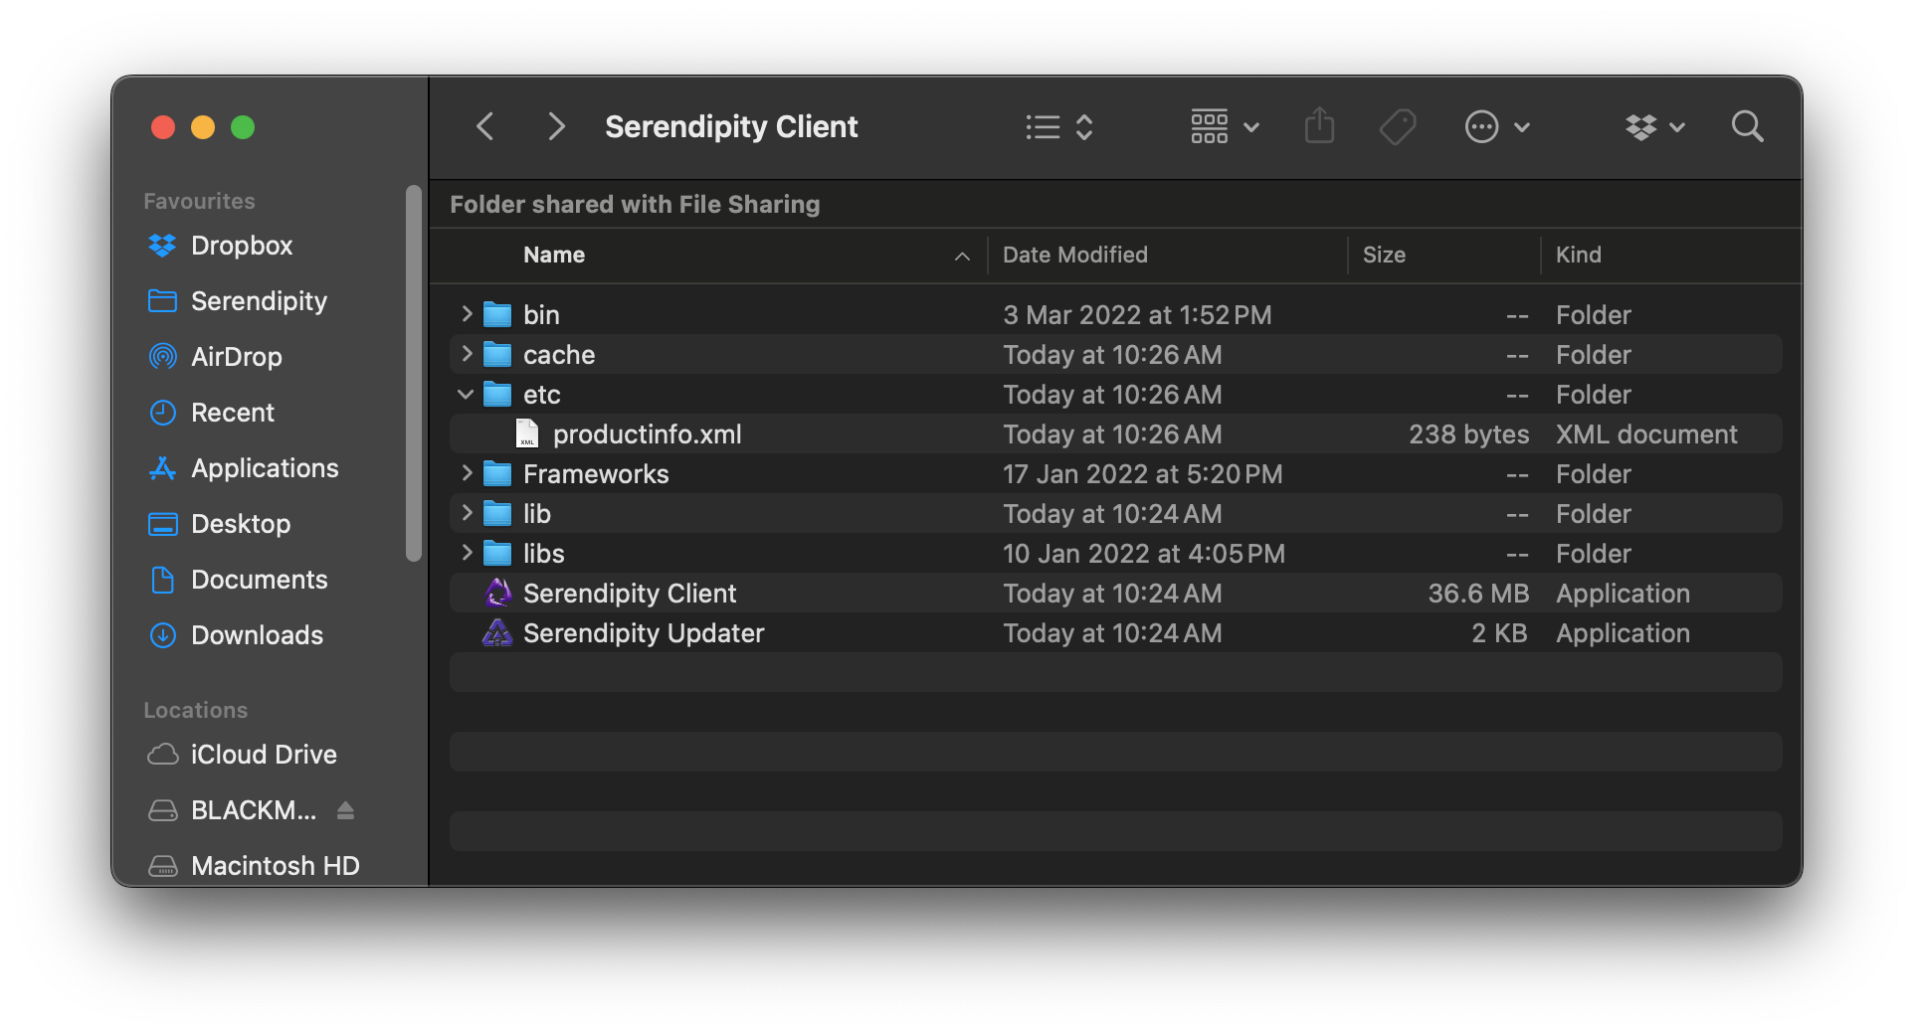This screenshot has height=1034, width=1914.
Task: Toggle the Name sort direction arrow
Action: pos(962,256)
